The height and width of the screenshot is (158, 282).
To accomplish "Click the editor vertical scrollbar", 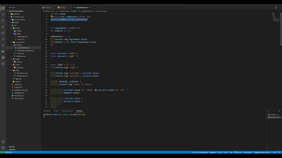I will click(x=281, y=29).
